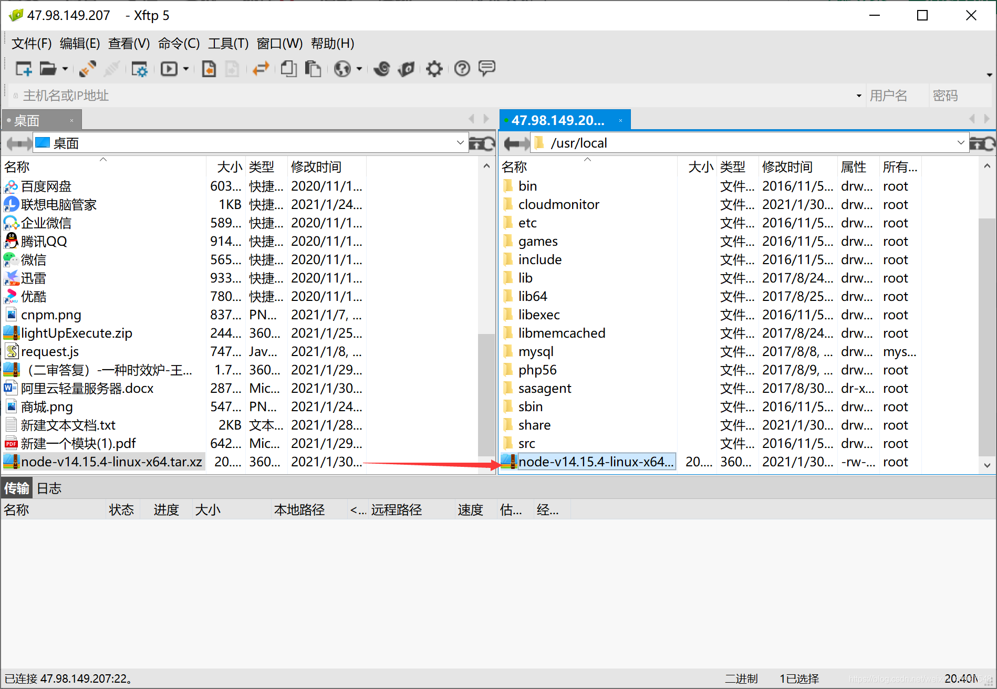Sort remote files by 所有... column
The height and width of the screenshot is (689, 997).
(x=900, y=167)
